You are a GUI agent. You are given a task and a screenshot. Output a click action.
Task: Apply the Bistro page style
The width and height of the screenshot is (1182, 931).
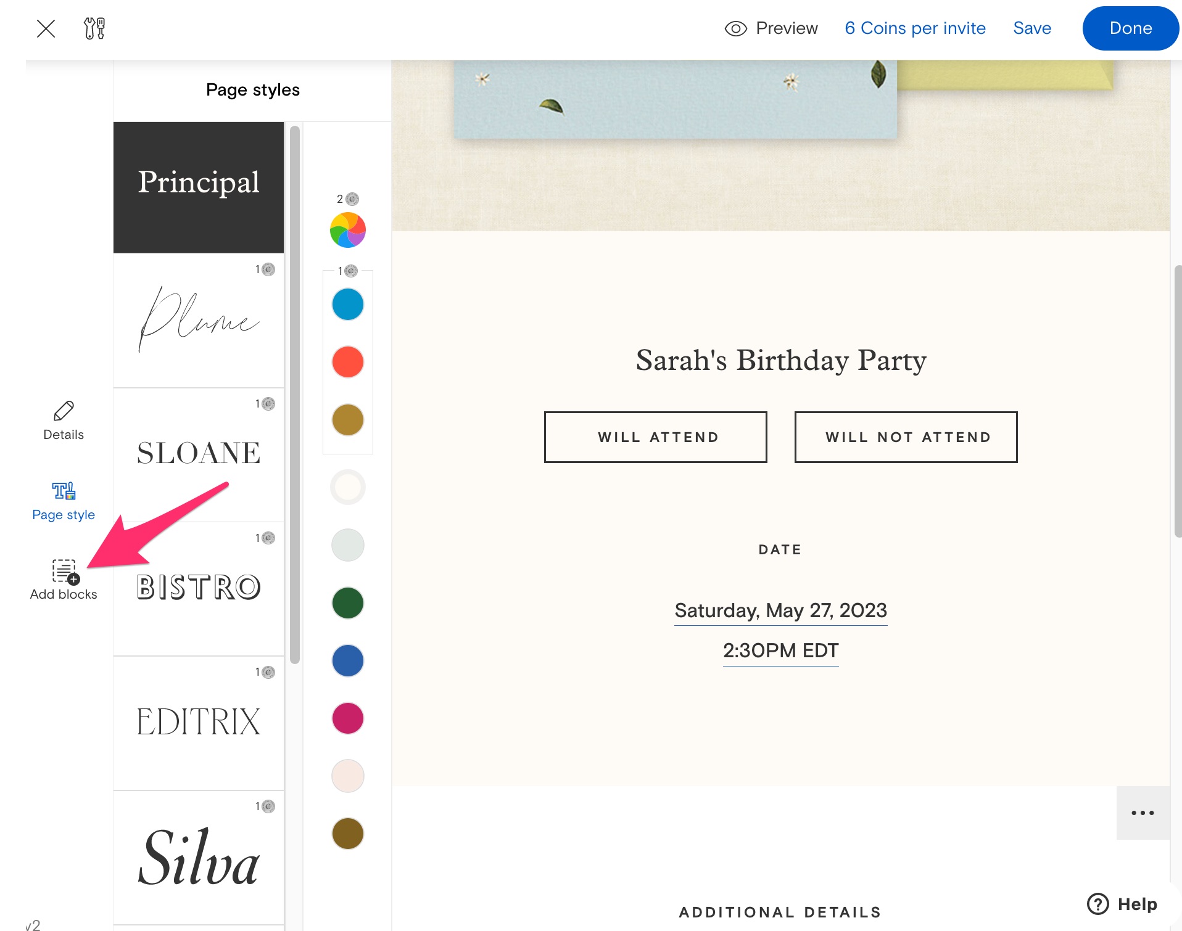click(199, 588)
